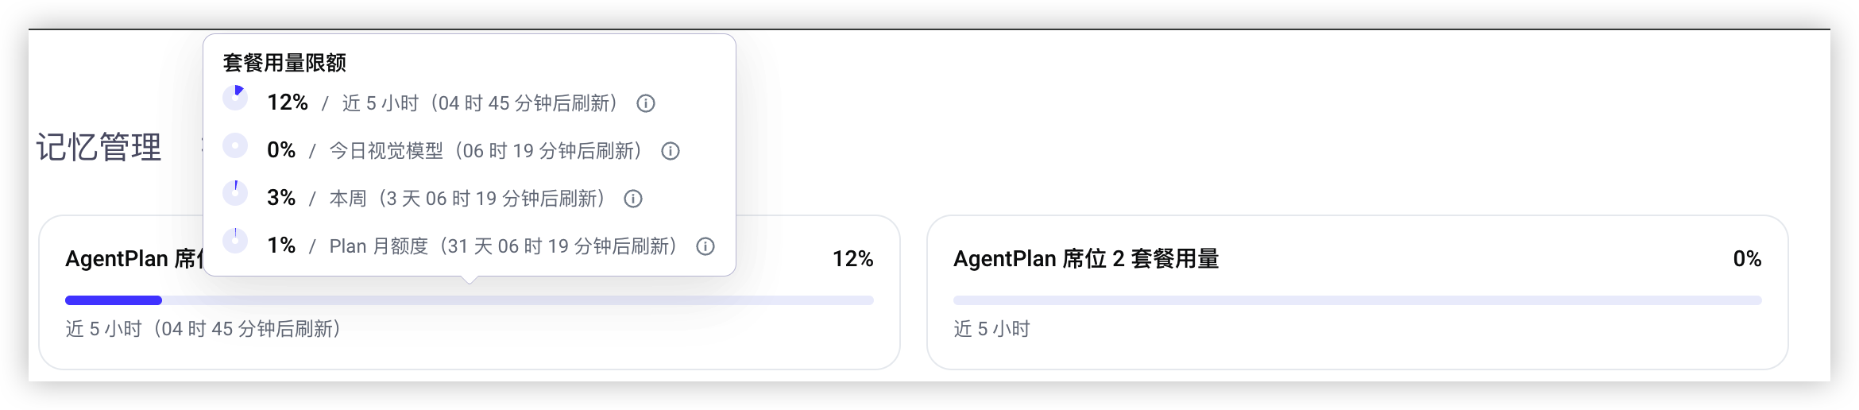This screenshot has height=410, width=1859.
Task: Click info icon beside 今日视觉模型 line
Action: 671,151
